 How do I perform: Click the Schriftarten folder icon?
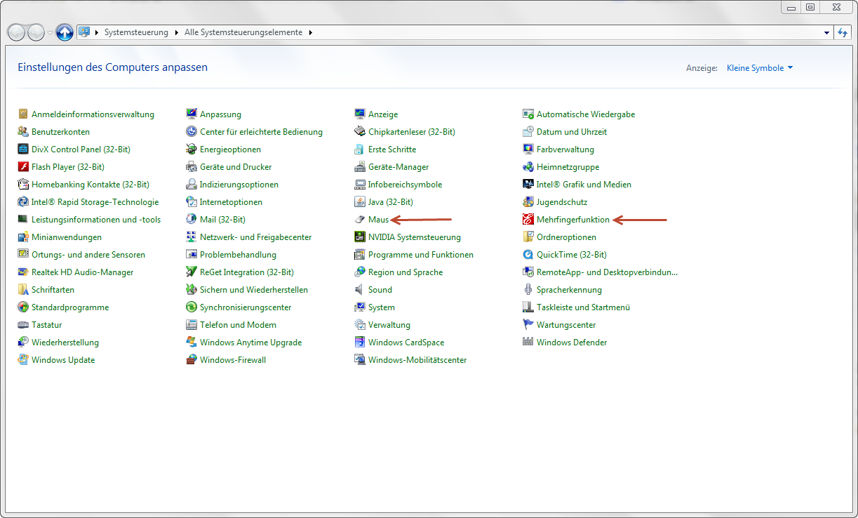(x=23, y=290)
